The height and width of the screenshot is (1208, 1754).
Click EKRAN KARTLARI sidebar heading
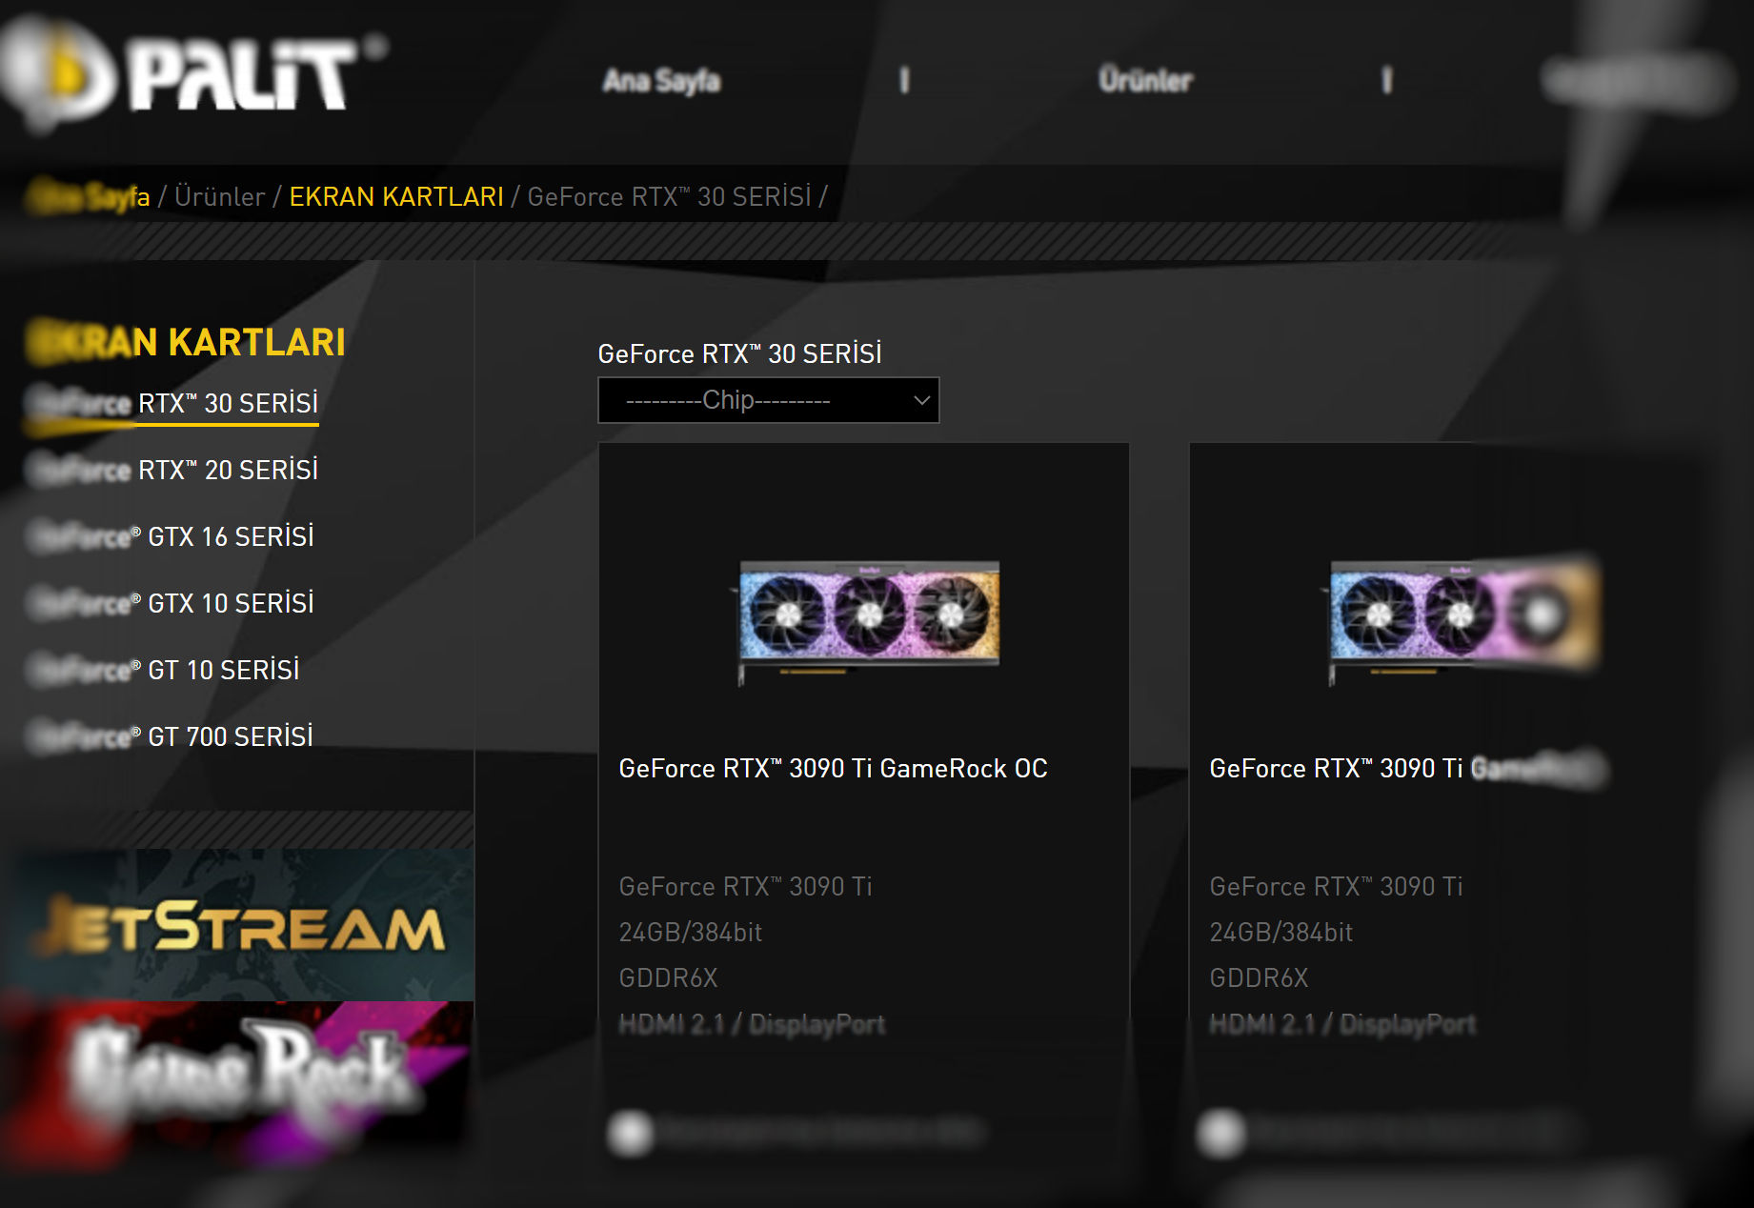point(186,342)
